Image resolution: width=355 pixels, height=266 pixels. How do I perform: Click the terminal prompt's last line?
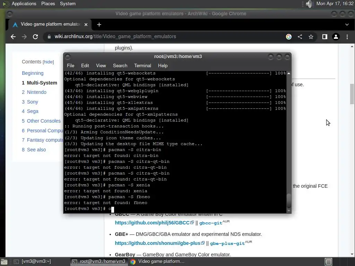(89, 209)
